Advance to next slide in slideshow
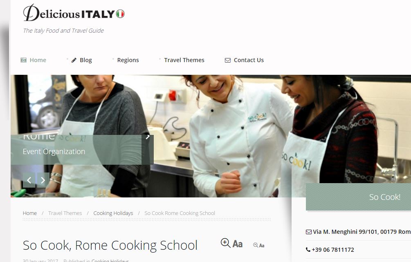 [x=43, y=180]
